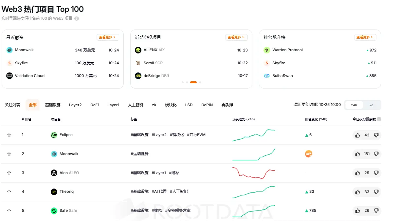
Task: Click the info icon next to 今日获得投票数
Action: click(379, 119)
